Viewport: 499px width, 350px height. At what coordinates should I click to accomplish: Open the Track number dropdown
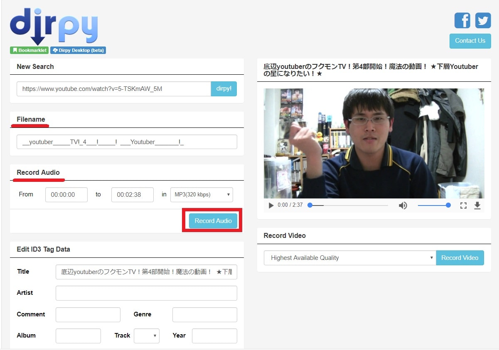(147, 336)
